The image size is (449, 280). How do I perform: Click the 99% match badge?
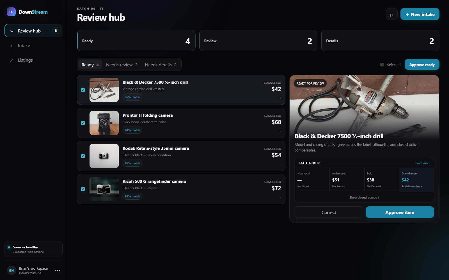click(132, 196)
